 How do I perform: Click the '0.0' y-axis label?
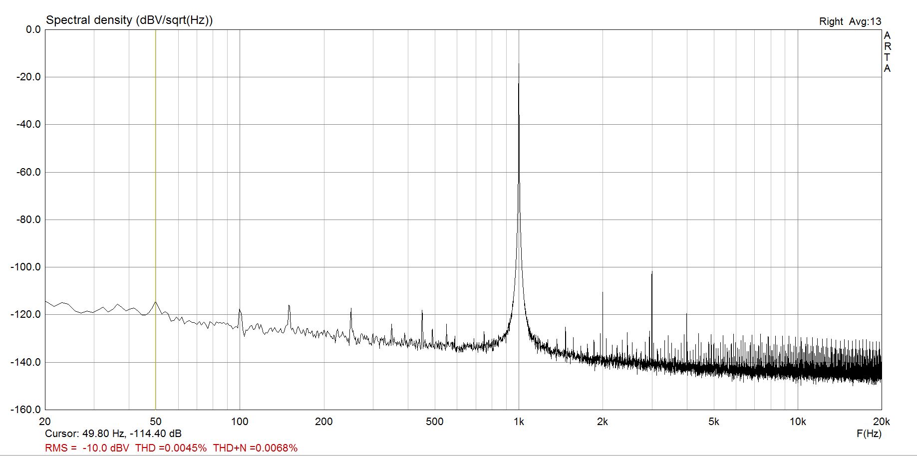[33, 29]
